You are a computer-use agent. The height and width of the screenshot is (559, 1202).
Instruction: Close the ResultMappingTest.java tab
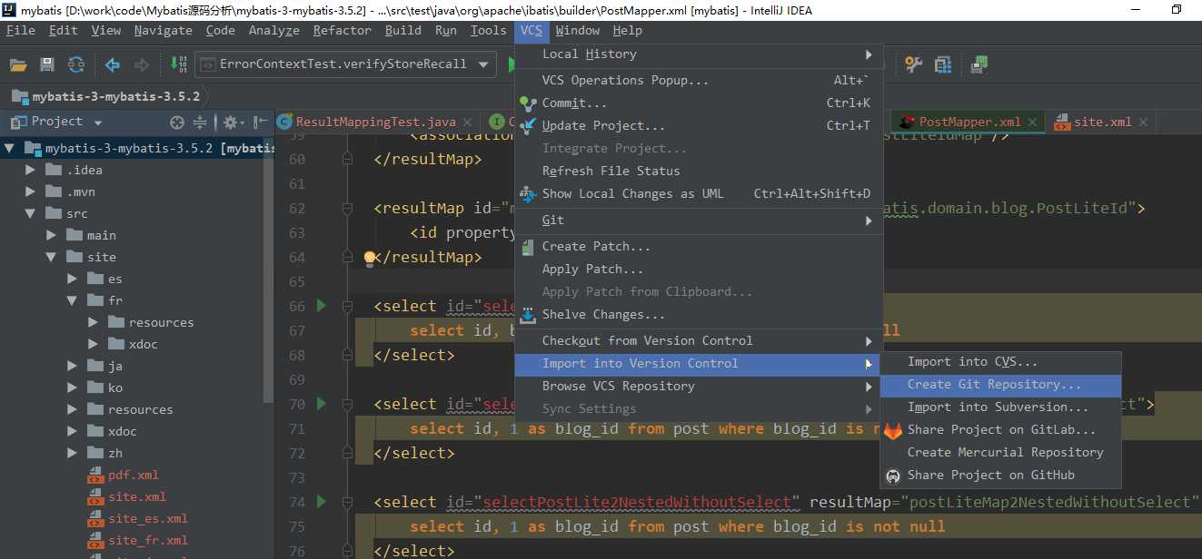(x=468, y=122)
